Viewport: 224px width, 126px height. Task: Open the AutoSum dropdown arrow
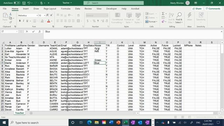point(166,14)
